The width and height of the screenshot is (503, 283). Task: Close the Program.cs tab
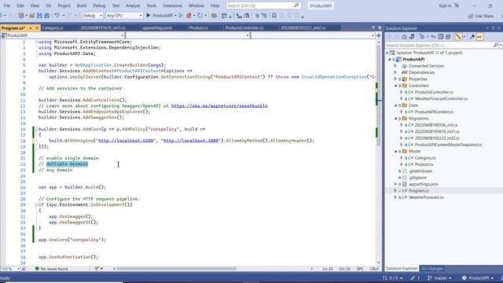(x=37, y=28)
